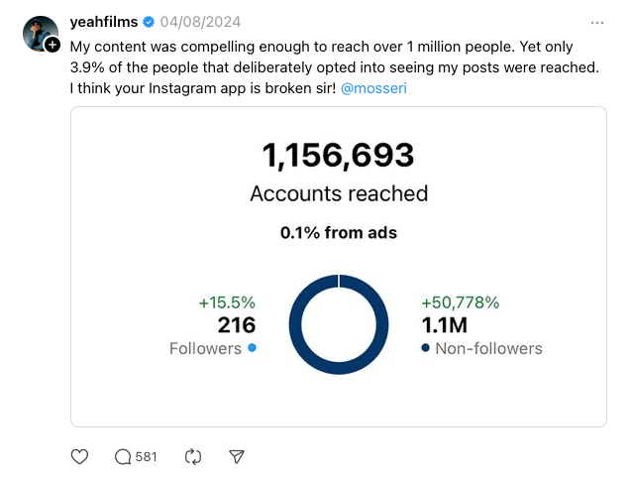The height and width of the screenshot is (479, 631).
Task: Open replies via the comment bubble icon
Action: click(123, 456)
